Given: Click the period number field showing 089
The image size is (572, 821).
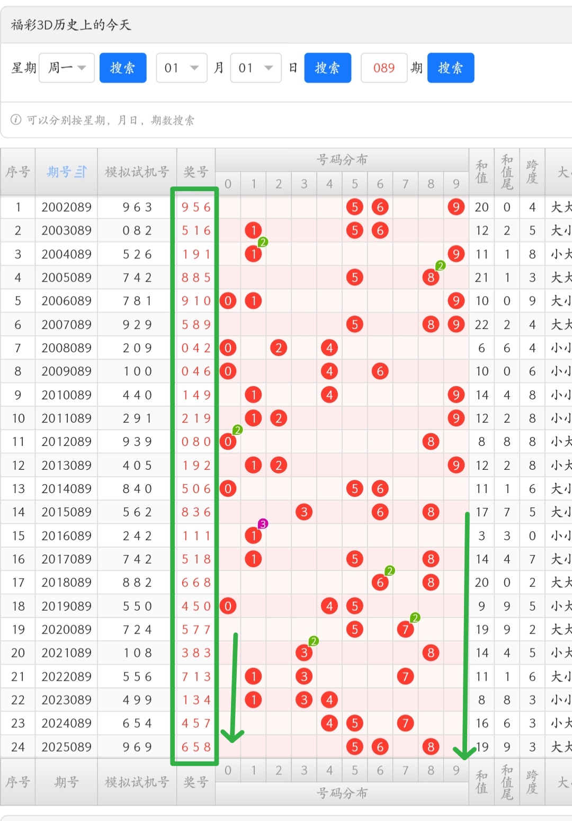Looking at the screenshot, I should (383, 68).
